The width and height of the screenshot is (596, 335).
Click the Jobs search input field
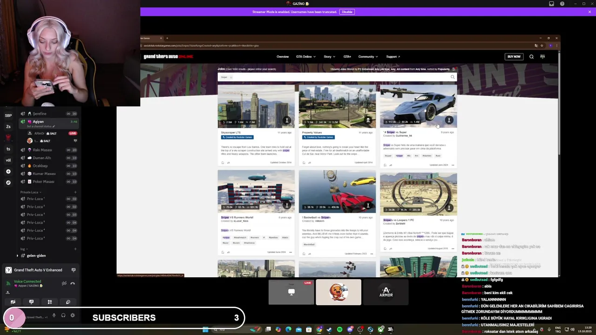click(x=337, y=77)
